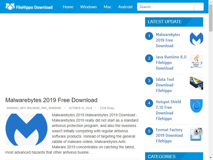
Task: Open the Hotspot Shield icon
Action: point(196,106)
